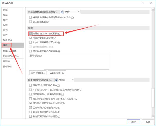Click the document icon in 以下对象的布局选项 dropdown

click(56, 80)
